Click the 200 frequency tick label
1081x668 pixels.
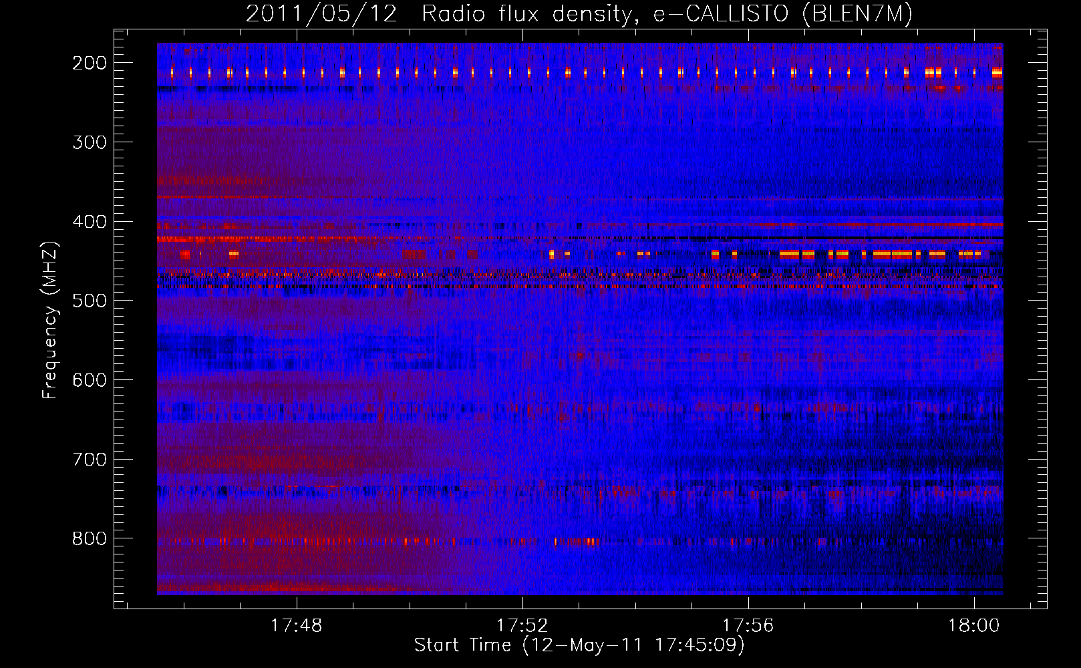point(90,63)
